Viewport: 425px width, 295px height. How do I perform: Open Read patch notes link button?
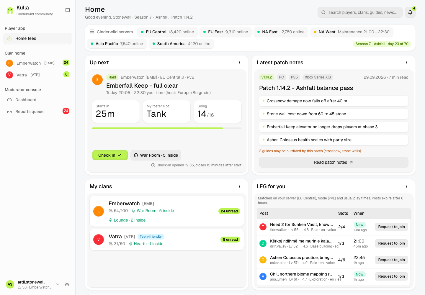(334, 162)
